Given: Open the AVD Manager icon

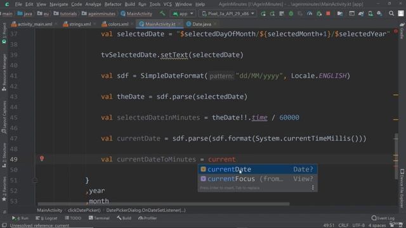Looking at the screenshot, I should (x=370, y=13).
